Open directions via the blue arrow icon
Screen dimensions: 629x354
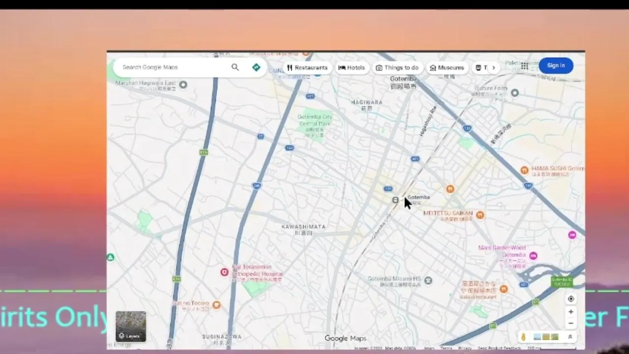pyautogui.click(x=256, y=67)
